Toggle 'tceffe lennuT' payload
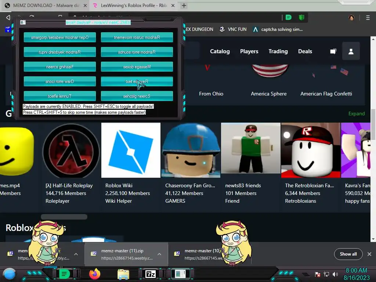 pyautogui.click(x=60, y=96)
